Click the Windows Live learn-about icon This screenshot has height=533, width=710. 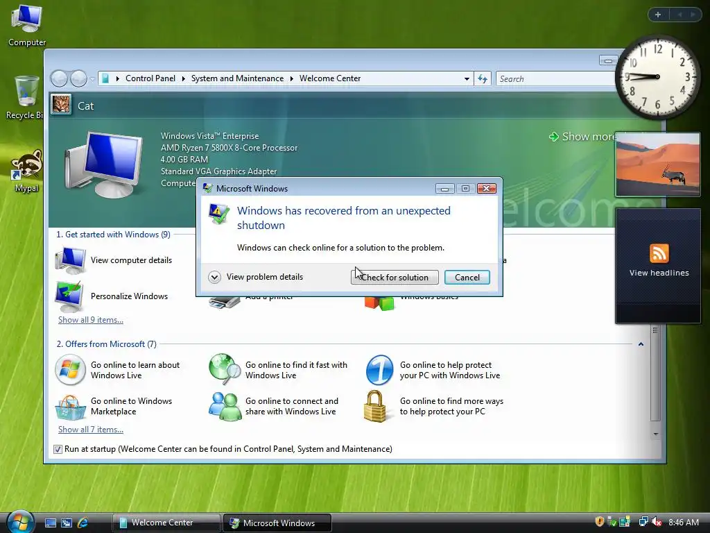pos(70,370)
